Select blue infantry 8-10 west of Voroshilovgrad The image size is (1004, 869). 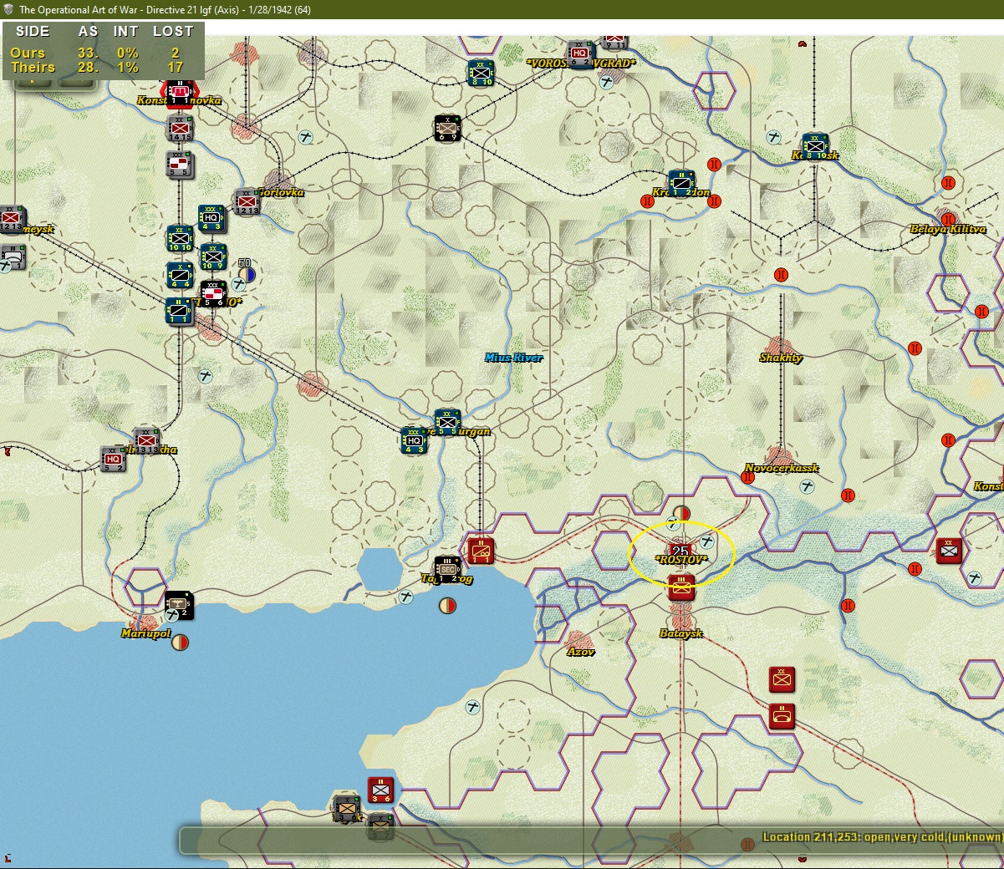481,74
